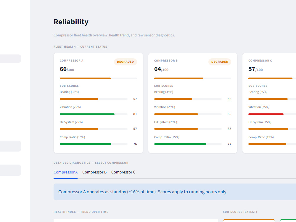Click Compressor A's Comp. Ratio score of 76
This screenshot has height=222, width=296.
(135, 144)
